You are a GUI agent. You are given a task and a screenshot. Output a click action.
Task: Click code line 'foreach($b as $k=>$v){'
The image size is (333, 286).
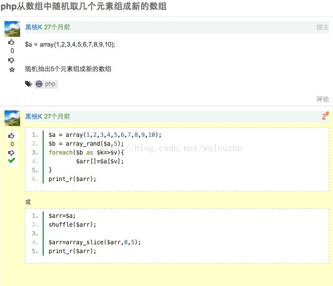tap(86, 153)
